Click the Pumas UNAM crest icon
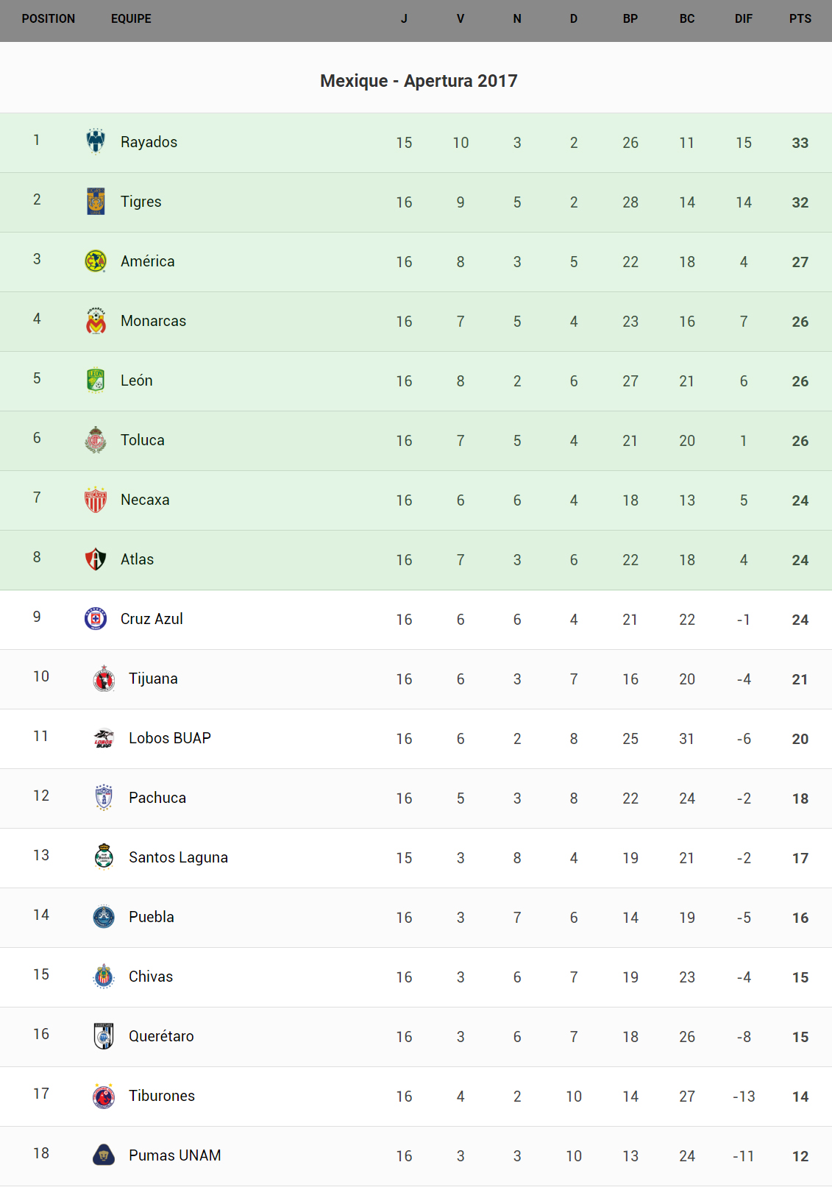 click(x=104, y=1155)
